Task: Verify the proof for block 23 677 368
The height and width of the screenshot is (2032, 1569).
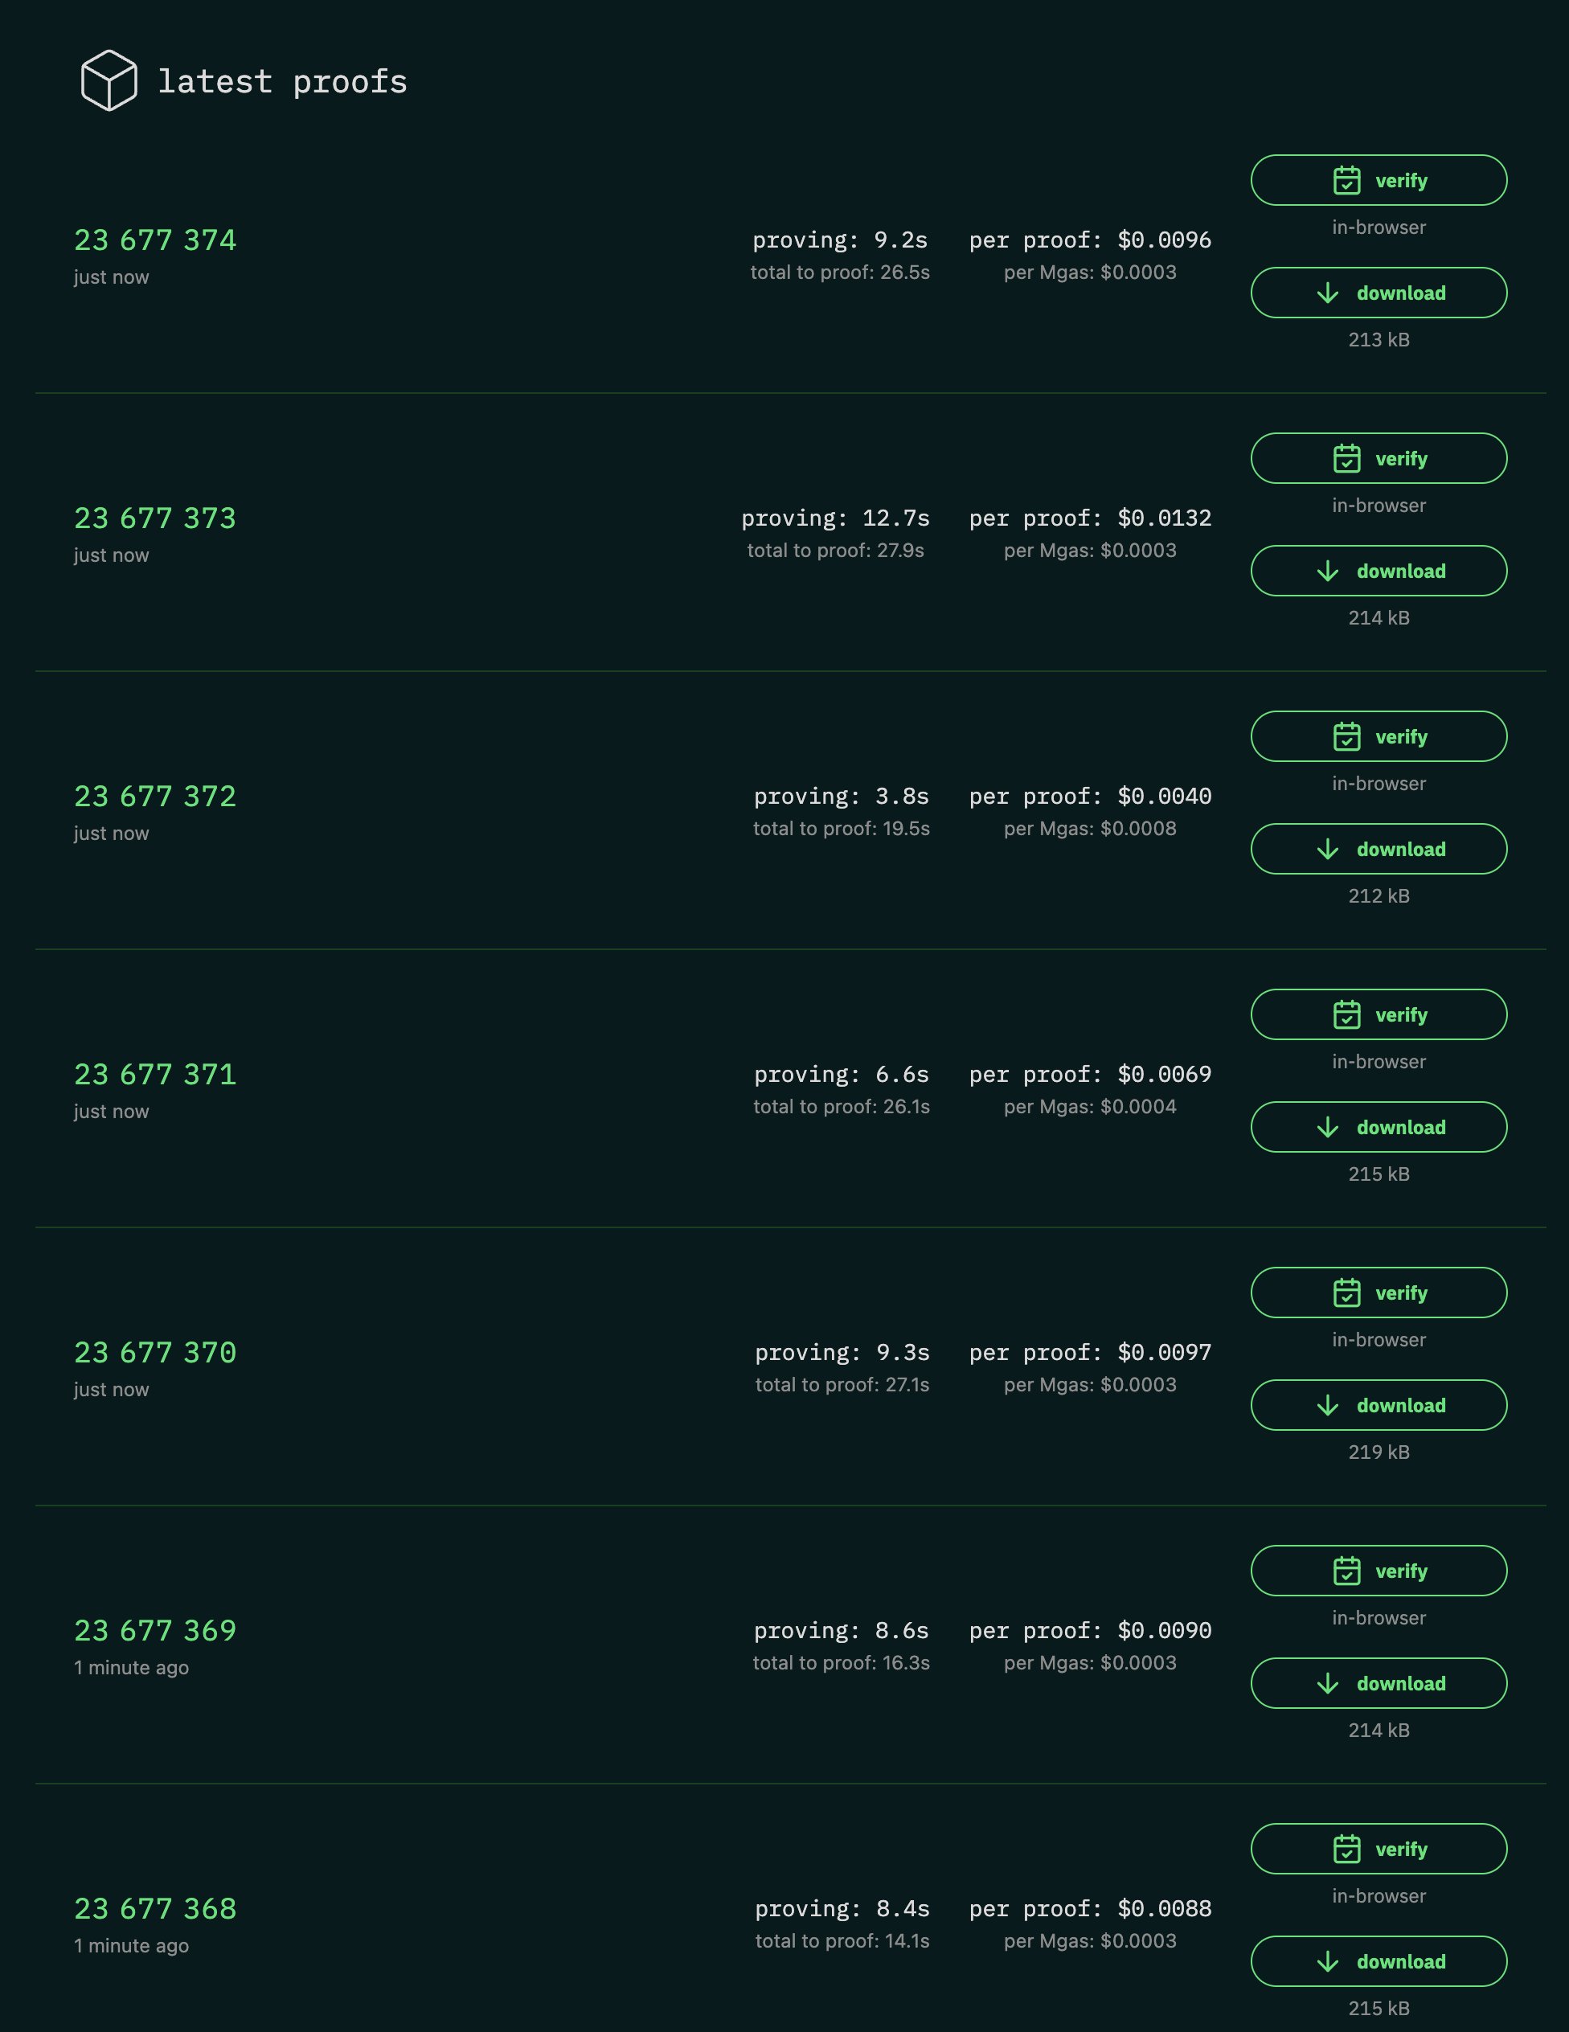Action: [x=1379, y=1850]
